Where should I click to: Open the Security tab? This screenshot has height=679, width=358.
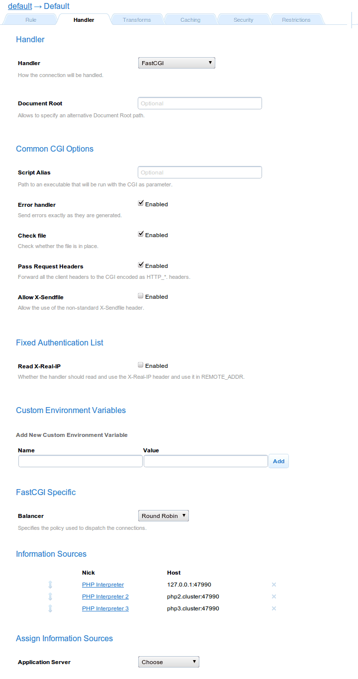243,20
